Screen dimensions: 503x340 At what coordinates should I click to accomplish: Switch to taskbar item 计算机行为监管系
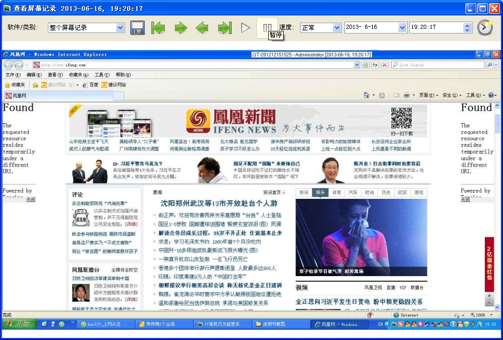222,324
